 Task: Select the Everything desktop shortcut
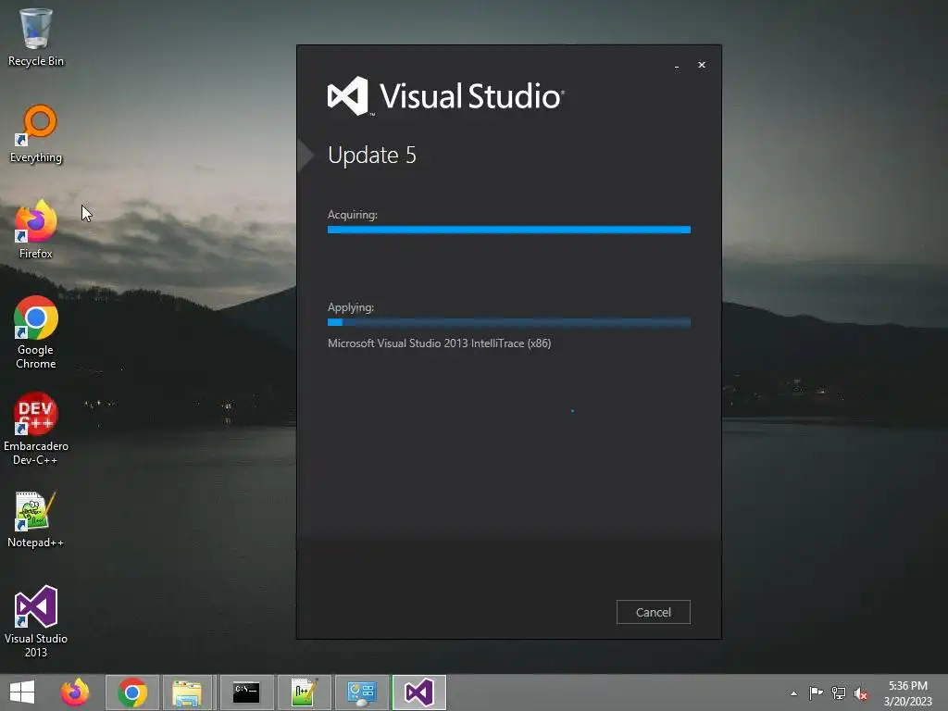point(36,133)
